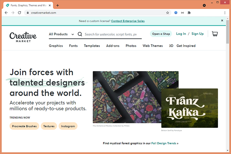
Task: Open the Fonts category menu
Action: tap(73, 46)
